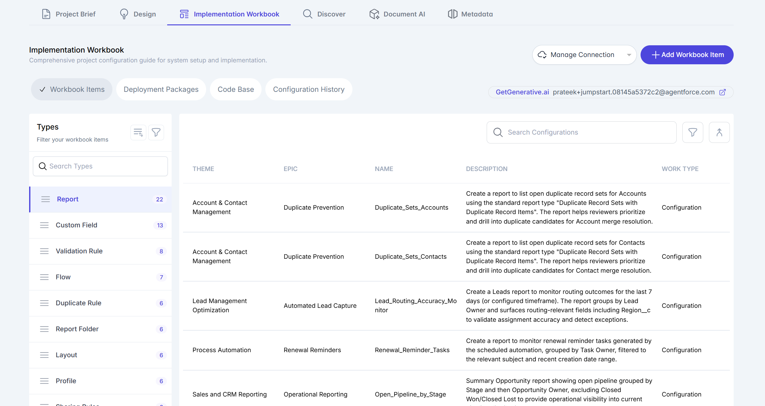The width and height of the screenshot is (765, 406).
Task: Switch to the Design tab
Action: coord(138,14)
